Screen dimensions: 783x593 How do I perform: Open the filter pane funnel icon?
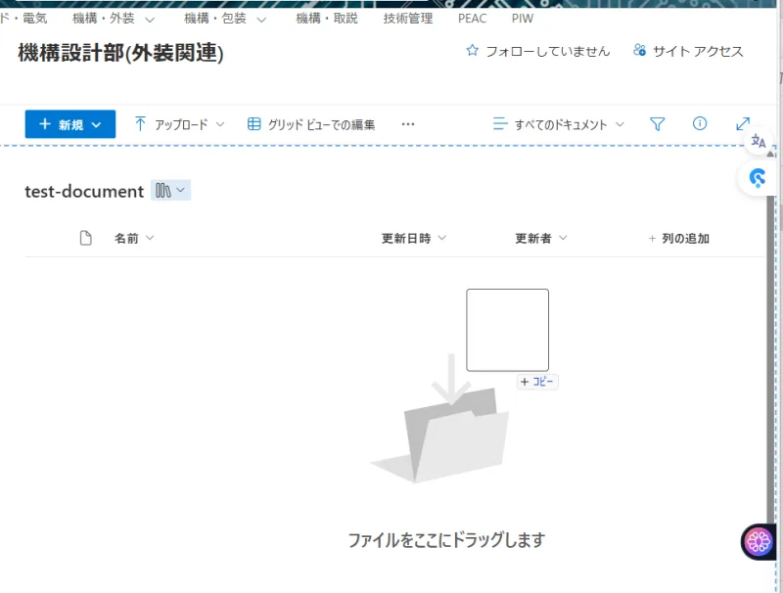click(657, 124)
